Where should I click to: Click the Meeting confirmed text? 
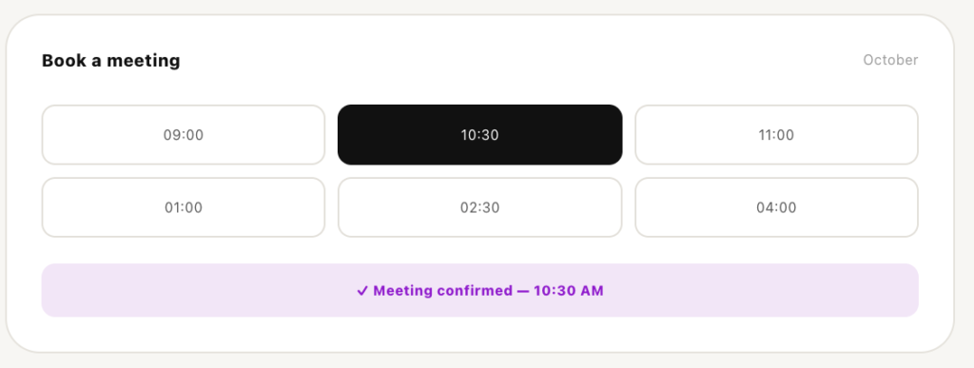pyautogui.click(x=443, y=290)
